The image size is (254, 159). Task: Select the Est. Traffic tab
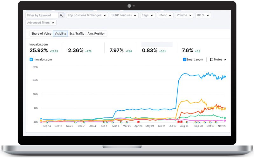click(77, 33)
